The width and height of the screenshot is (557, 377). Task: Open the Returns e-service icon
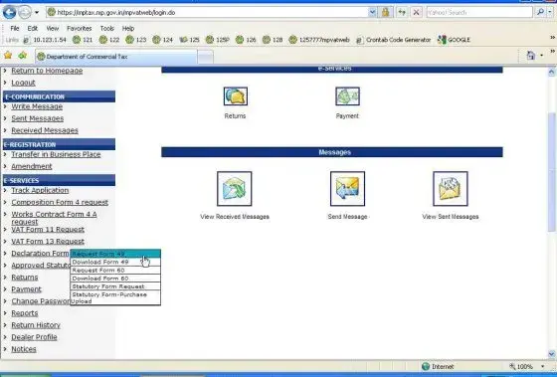point(235,96)
